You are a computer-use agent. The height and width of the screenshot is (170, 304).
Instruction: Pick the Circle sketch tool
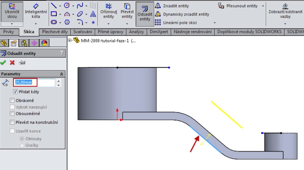click(x=67, y=5)
